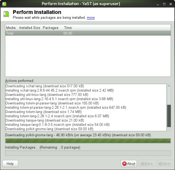This screenshot has width=175, height=170.
Task: Click the scroll-down arrow in the Actions list
Action: click(x=169, y=129)
